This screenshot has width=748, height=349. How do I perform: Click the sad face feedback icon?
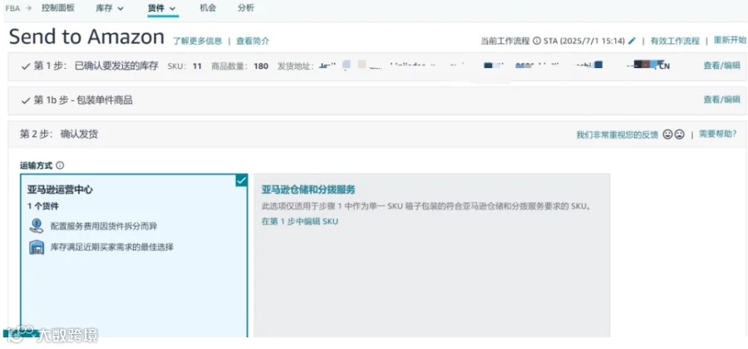point(679,135)
